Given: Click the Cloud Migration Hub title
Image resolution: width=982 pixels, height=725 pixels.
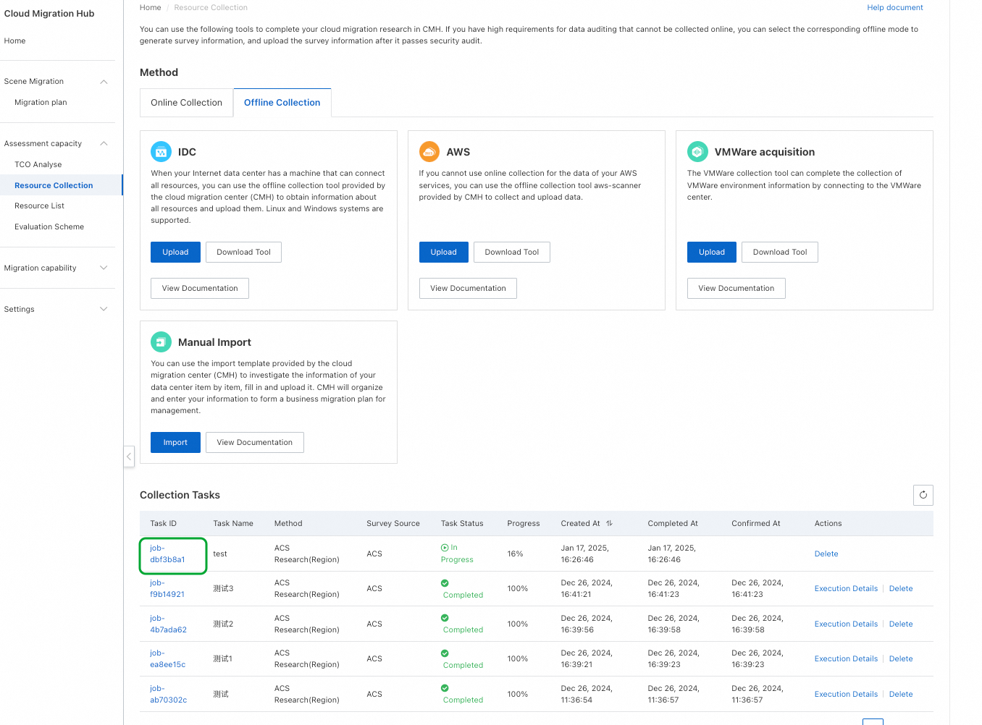Looking at the screenshot, I should point(49,14).
